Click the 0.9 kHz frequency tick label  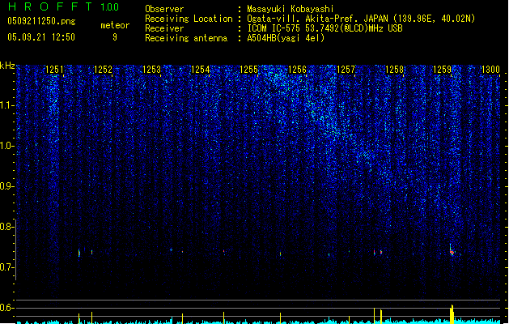pos(6,186)
